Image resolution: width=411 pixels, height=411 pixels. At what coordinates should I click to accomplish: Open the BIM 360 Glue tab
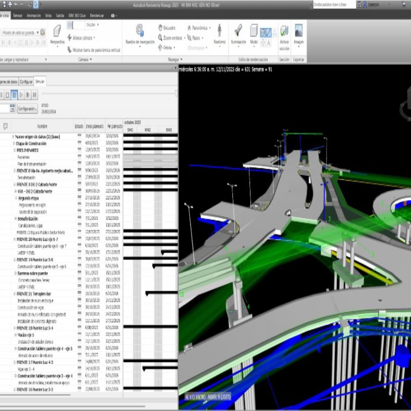point(77,16)
